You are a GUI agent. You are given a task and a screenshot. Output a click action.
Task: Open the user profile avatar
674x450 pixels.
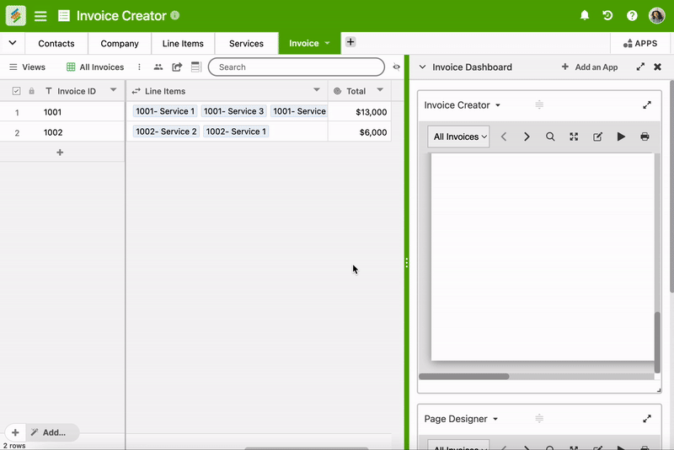(656, 15)
